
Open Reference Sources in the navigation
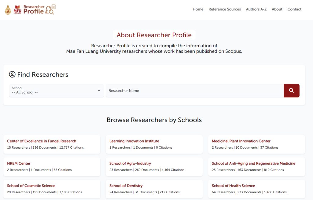225,9
